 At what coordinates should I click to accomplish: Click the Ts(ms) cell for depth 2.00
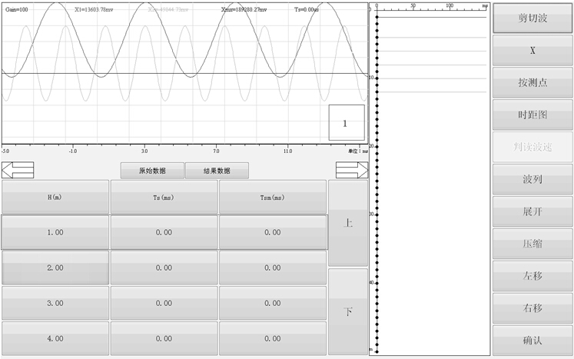164,268
